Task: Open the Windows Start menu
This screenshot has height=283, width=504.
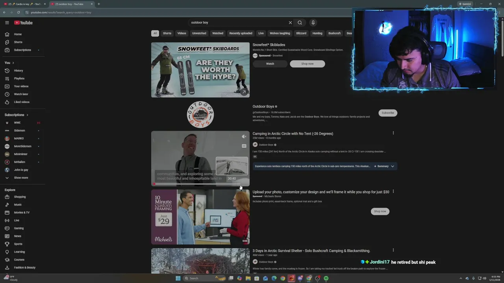Action: coord(178,278)
